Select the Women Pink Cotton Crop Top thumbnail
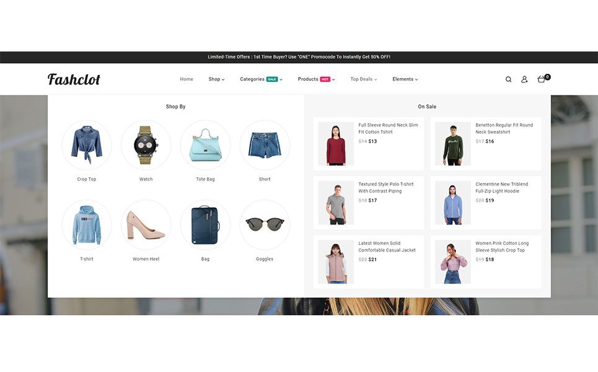Viewport: 598px width, 372px height. (x=453, y=262)
